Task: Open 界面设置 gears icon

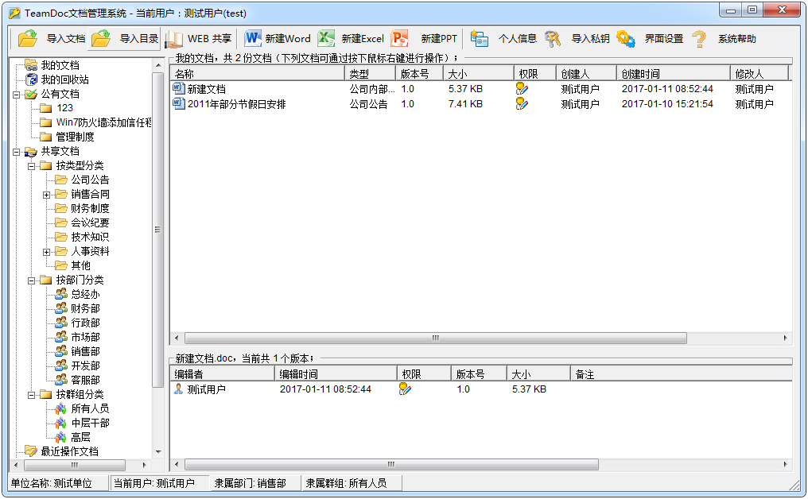Action: [x=626, y=39]
